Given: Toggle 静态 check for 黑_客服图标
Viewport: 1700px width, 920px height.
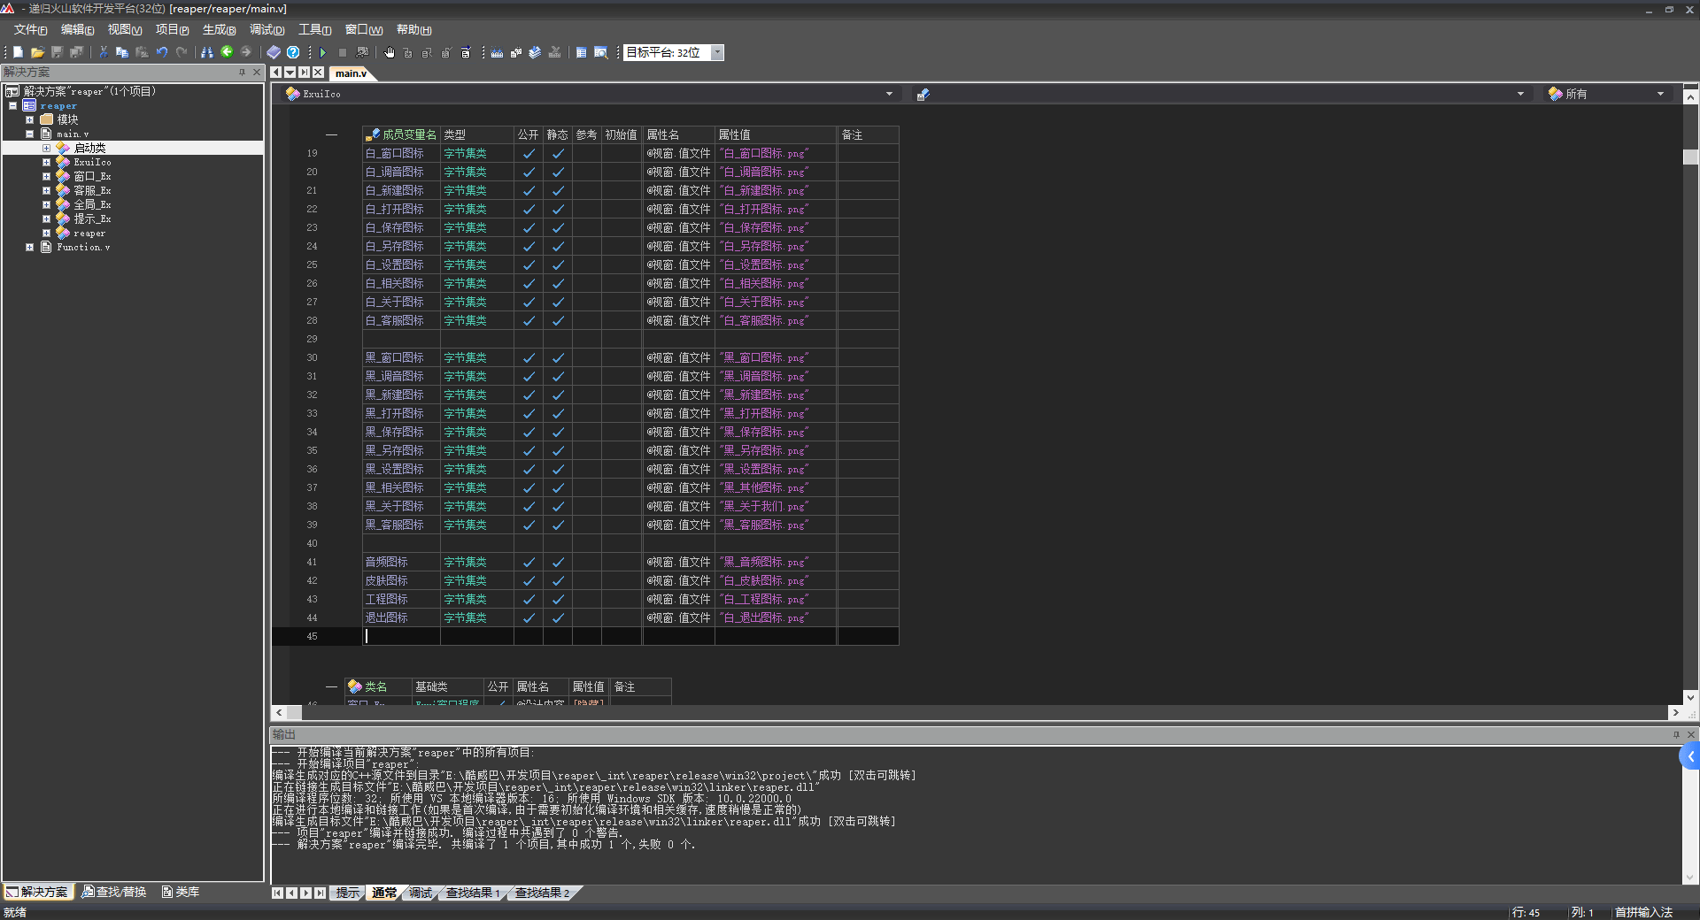Looking at the screenshot, I should pyautogui.click(x=558, y=525).
